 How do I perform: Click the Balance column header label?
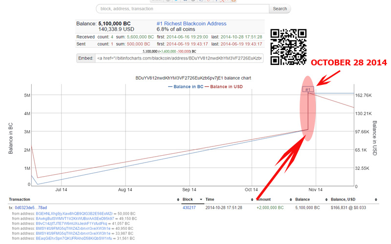point(303,200)
